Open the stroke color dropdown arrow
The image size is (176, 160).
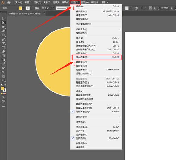[x=31, y=8]
